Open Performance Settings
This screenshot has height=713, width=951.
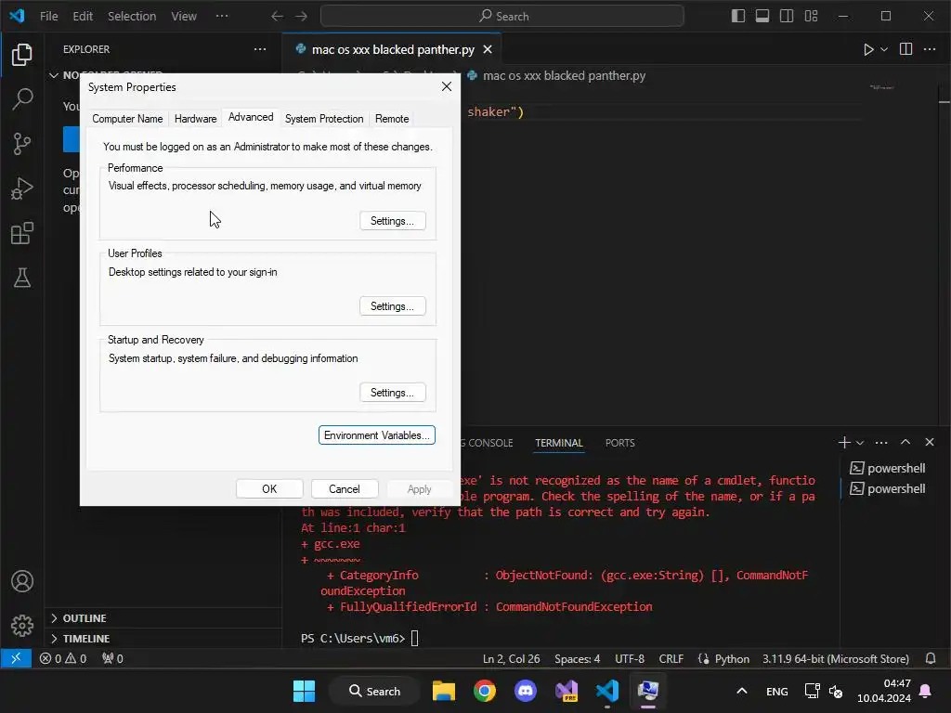pyautogui.click(x=393, y=221)
